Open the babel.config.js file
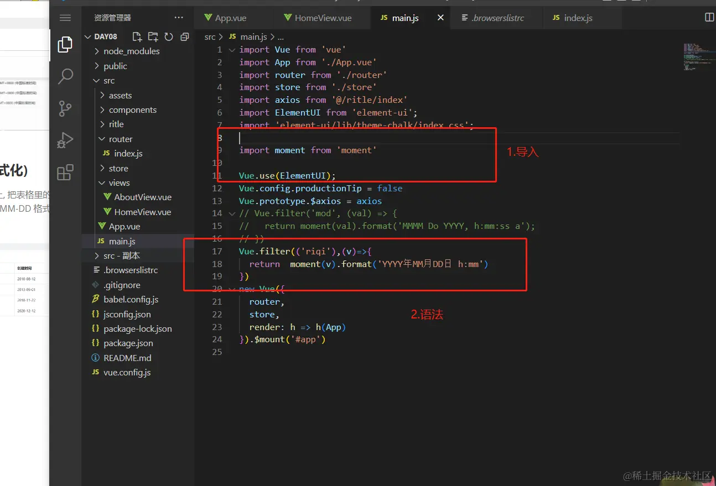This screenshot has height=486, width=716. pos(131,299)
